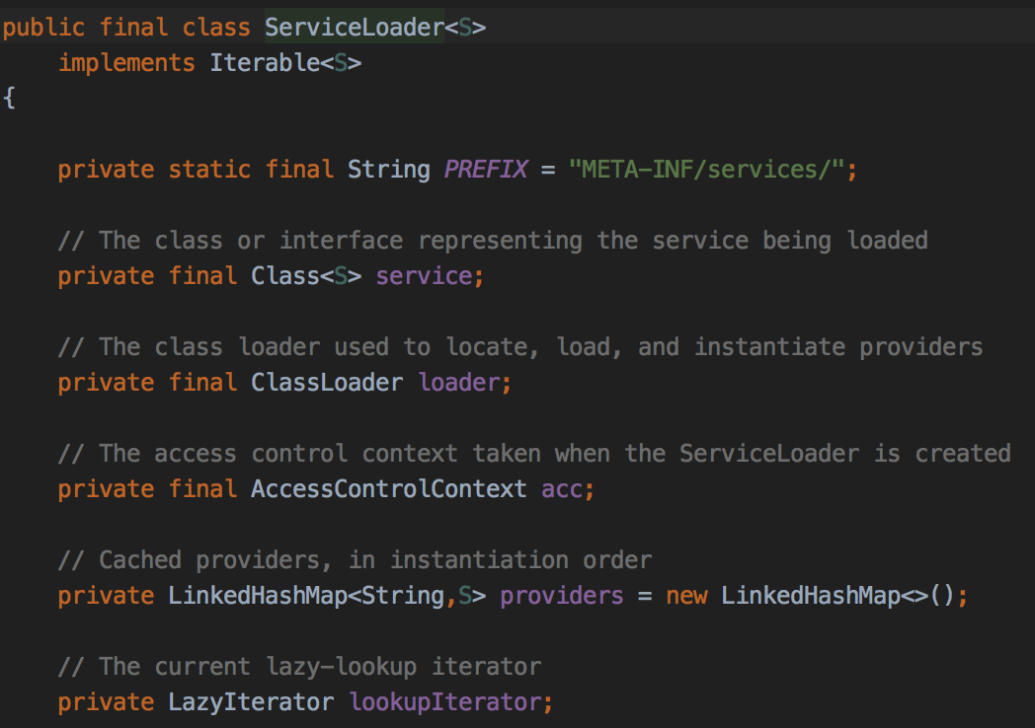This screenshot has width=1035, height=728.
Task: Click the 'providers' field name
Action: [562, 596]
